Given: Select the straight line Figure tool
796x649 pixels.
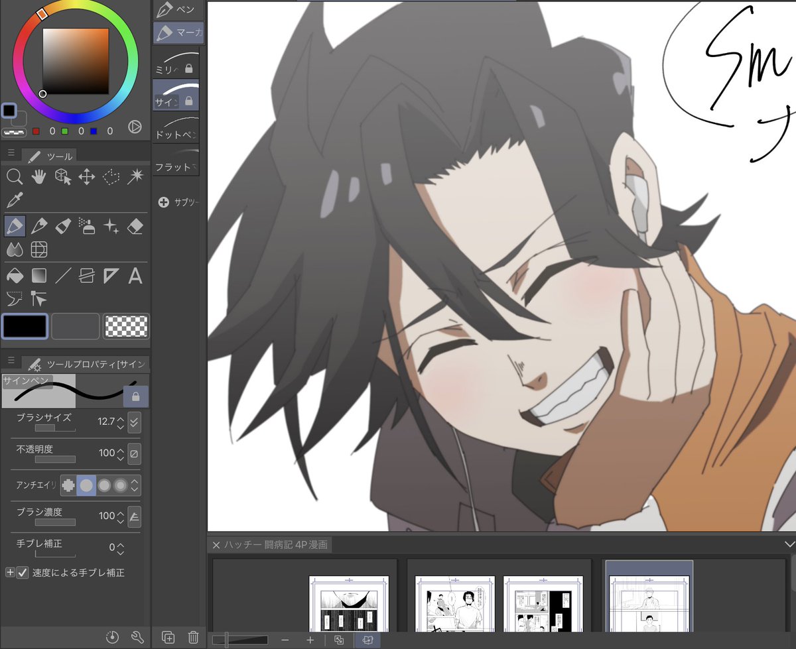Looking at the screenshot, I should point(62,275).
